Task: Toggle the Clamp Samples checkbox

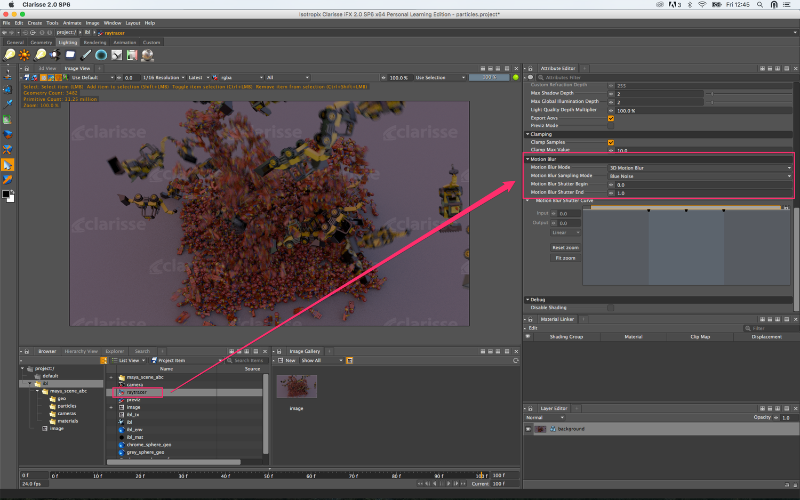Action: tap(611, 143)
